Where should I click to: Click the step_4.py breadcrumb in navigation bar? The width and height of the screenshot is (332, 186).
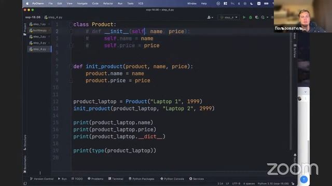(53, 17)
